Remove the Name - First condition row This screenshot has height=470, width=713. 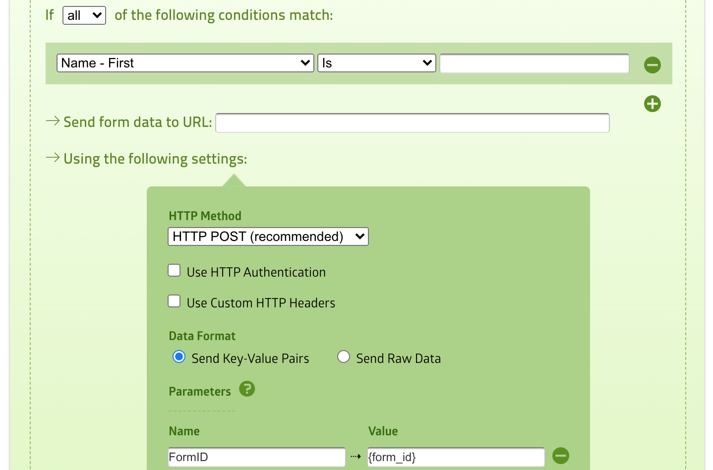tap(652, 65)
